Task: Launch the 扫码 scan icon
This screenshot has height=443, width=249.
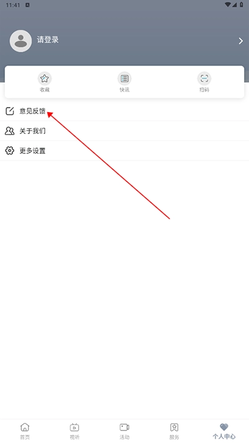Action: pyautogui.click(x=204, y=79)
